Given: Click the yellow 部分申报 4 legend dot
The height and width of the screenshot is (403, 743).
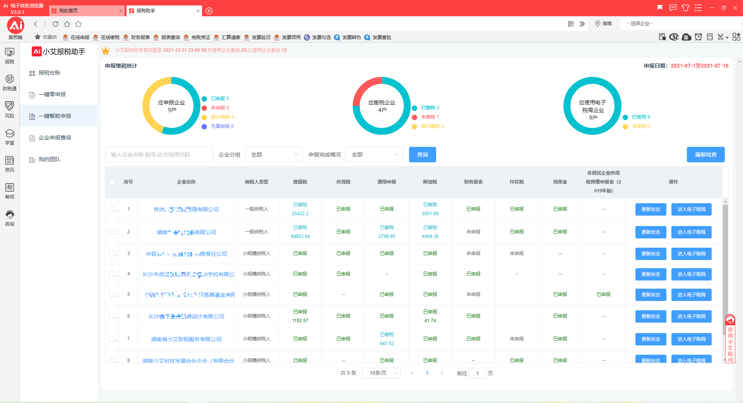Looking at the screenshot, I should pos(204,117).
